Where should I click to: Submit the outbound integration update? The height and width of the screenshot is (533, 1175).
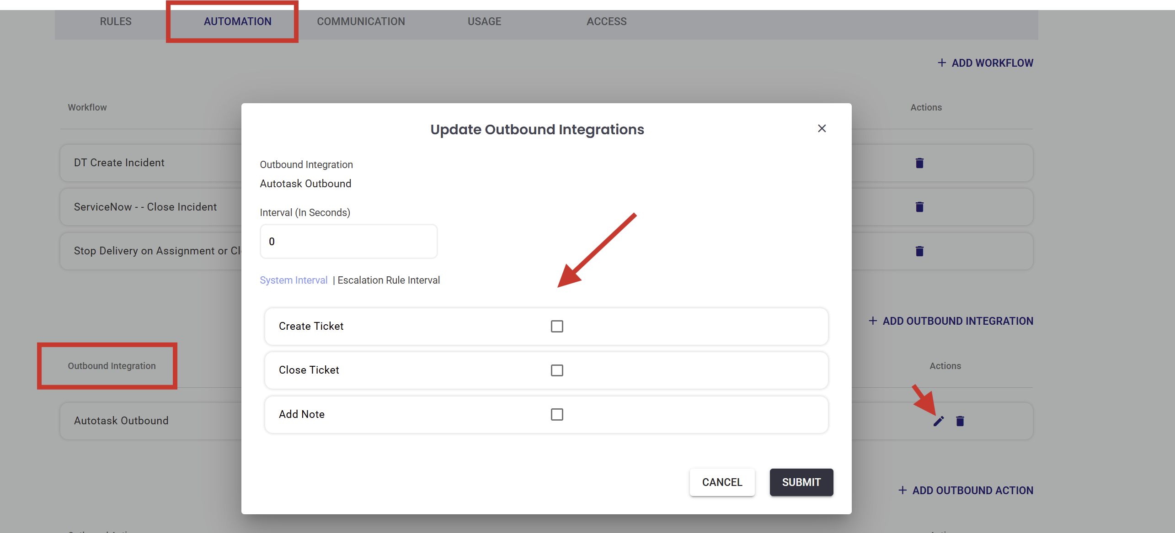tap(801, 482)
